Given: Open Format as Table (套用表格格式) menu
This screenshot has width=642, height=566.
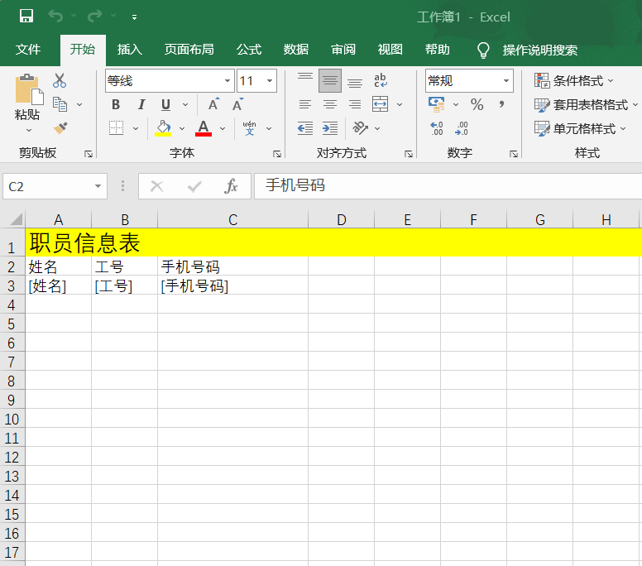Looking at the screenshot, I should 586,105.
